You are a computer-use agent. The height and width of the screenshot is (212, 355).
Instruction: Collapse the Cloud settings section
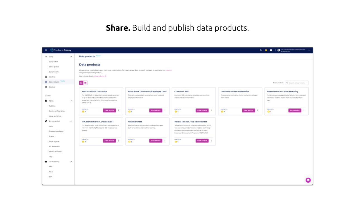pyautogui.click(x=71, y=162)
